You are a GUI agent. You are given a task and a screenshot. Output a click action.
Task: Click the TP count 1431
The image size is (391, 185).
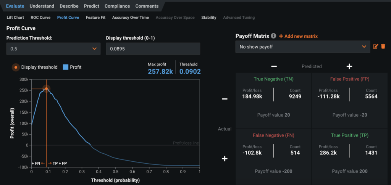tap(372, 153)
